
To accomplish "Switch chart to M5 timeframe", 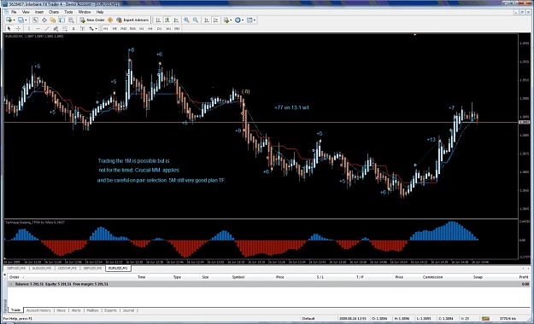I will (114, 28).
